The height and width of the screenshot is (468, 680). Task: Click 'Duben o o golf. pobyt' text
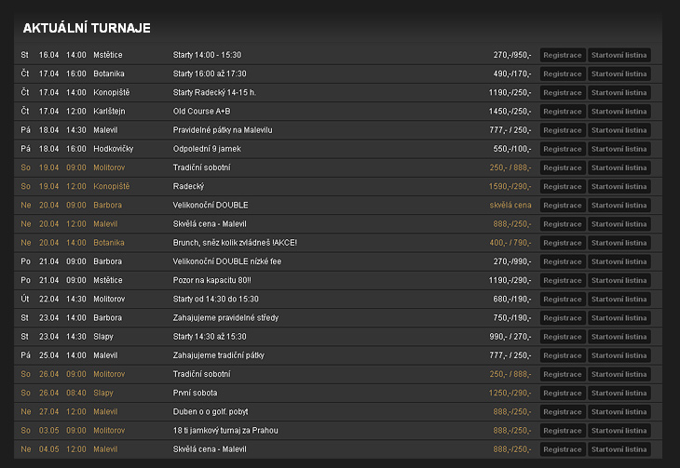pos(211,411)
